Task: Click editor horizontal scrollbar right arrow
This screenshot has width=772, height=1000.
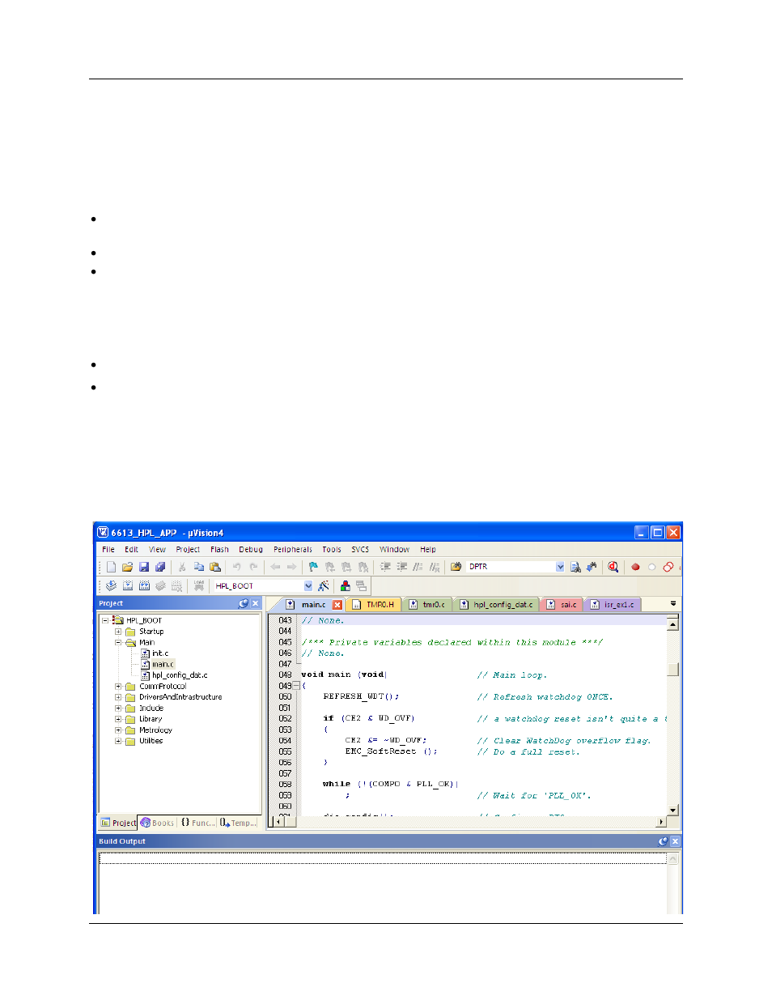Action: (x=662, y=821)
